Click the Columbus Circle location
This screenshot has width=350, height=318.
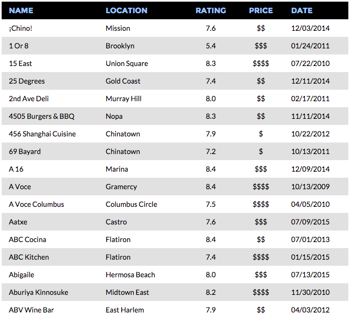pyautogui.click(x=132, y=205)
